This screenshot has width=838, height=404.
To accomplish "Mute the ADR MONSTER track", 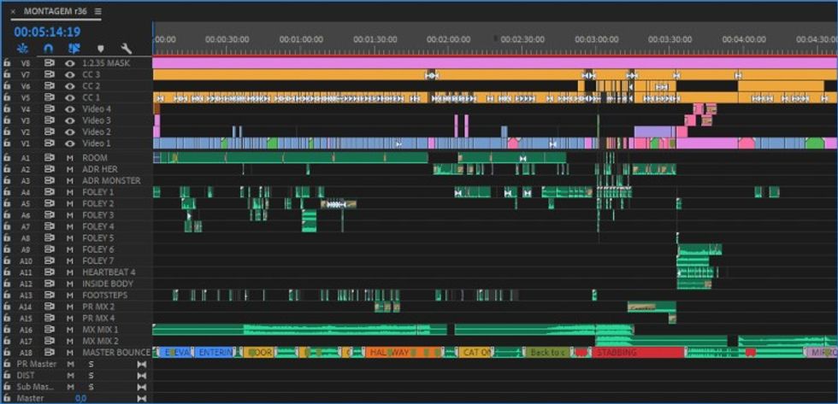I will coord(69,181).
